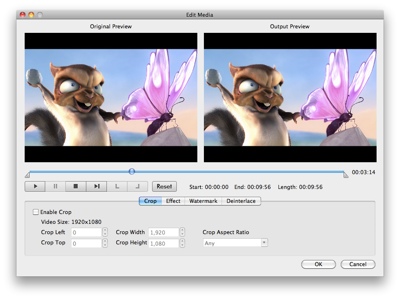400x299 pixels.
Task: Click the playback position slider knob
Action: click(132, 172)
